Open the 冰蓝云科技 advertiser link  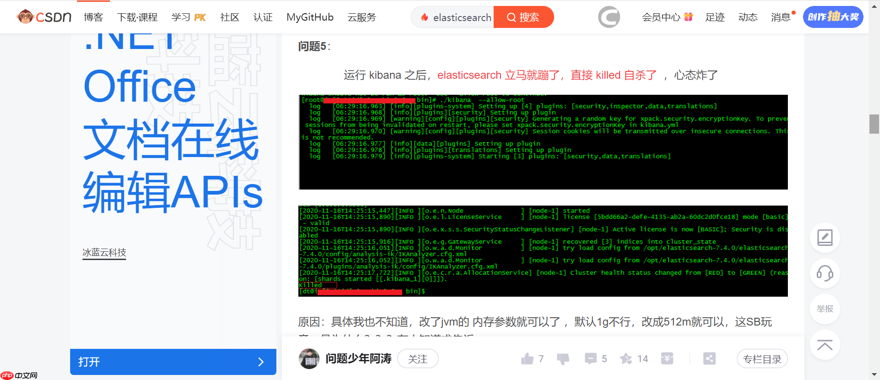pyautogui.click(x=104, y=253)
